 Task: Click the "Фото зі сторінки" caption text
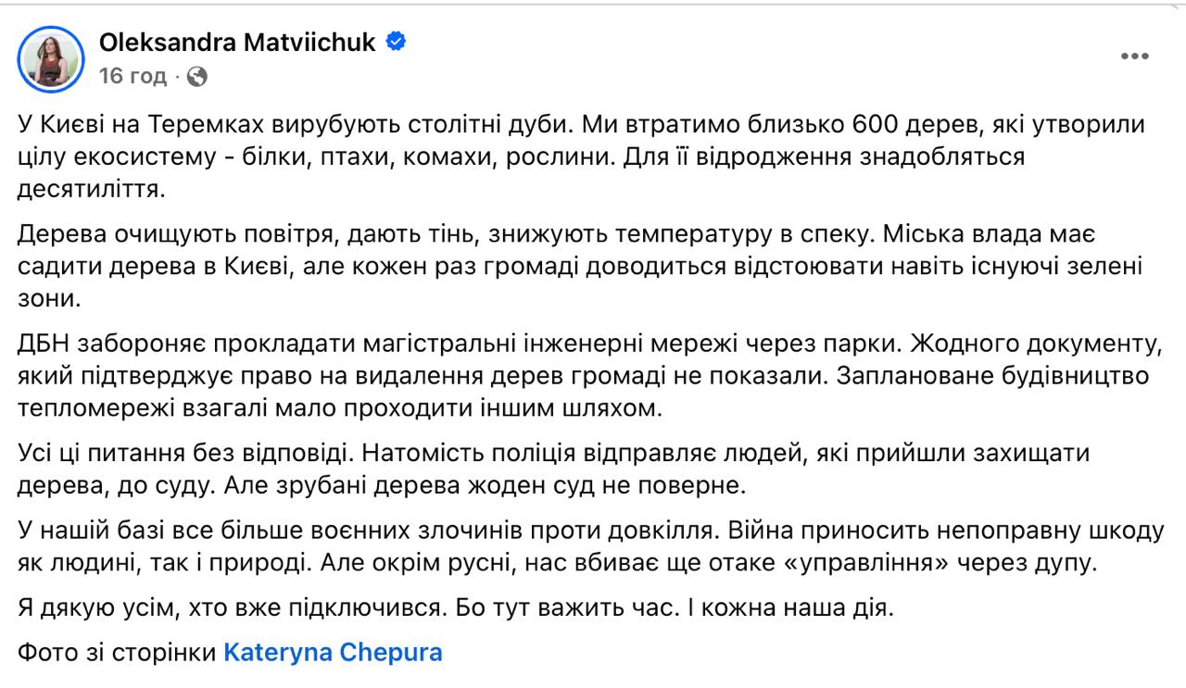click(118, 652)
